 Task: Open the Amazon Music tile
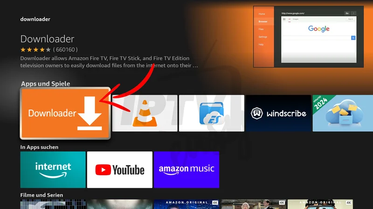pos(186,170)
